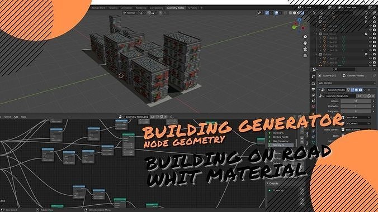Select wireframe viewport shading
Image resolution: width=378 pixels, height=212 pixels.
pyautogui.click(x=291, y=13)
